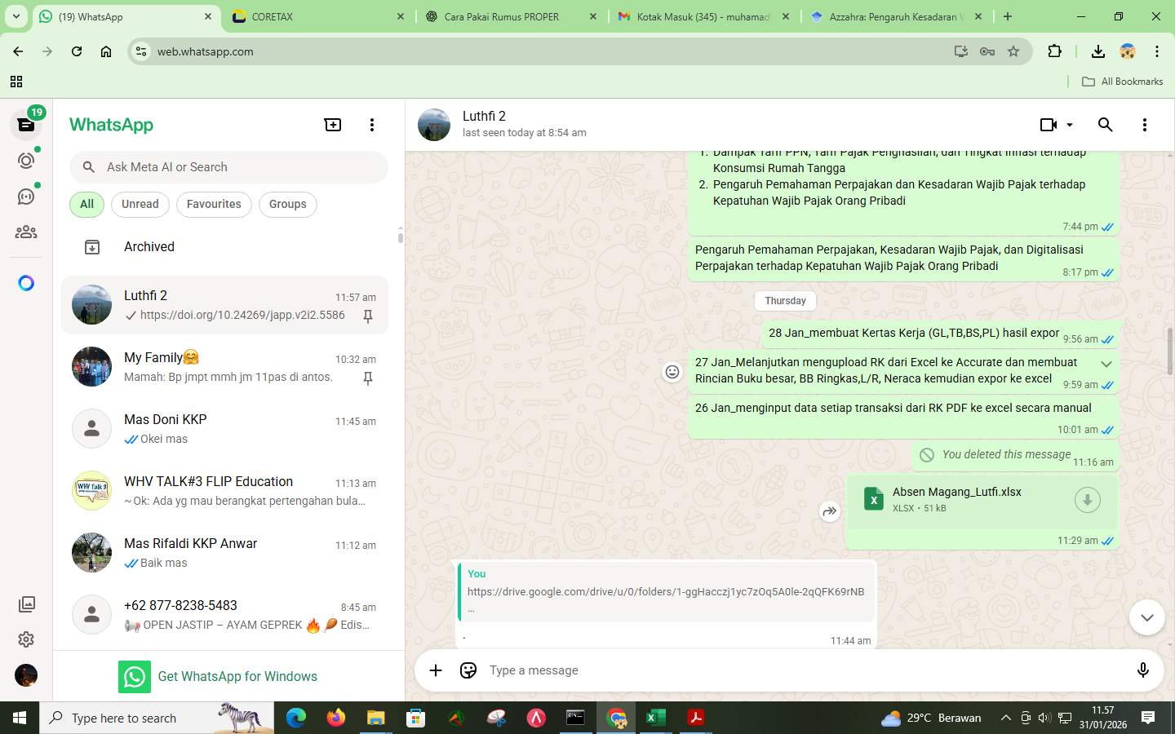1175x734 pixels.
Task: Open the message options chevron on 27 Jan message
Action: tap(1106, 364)
